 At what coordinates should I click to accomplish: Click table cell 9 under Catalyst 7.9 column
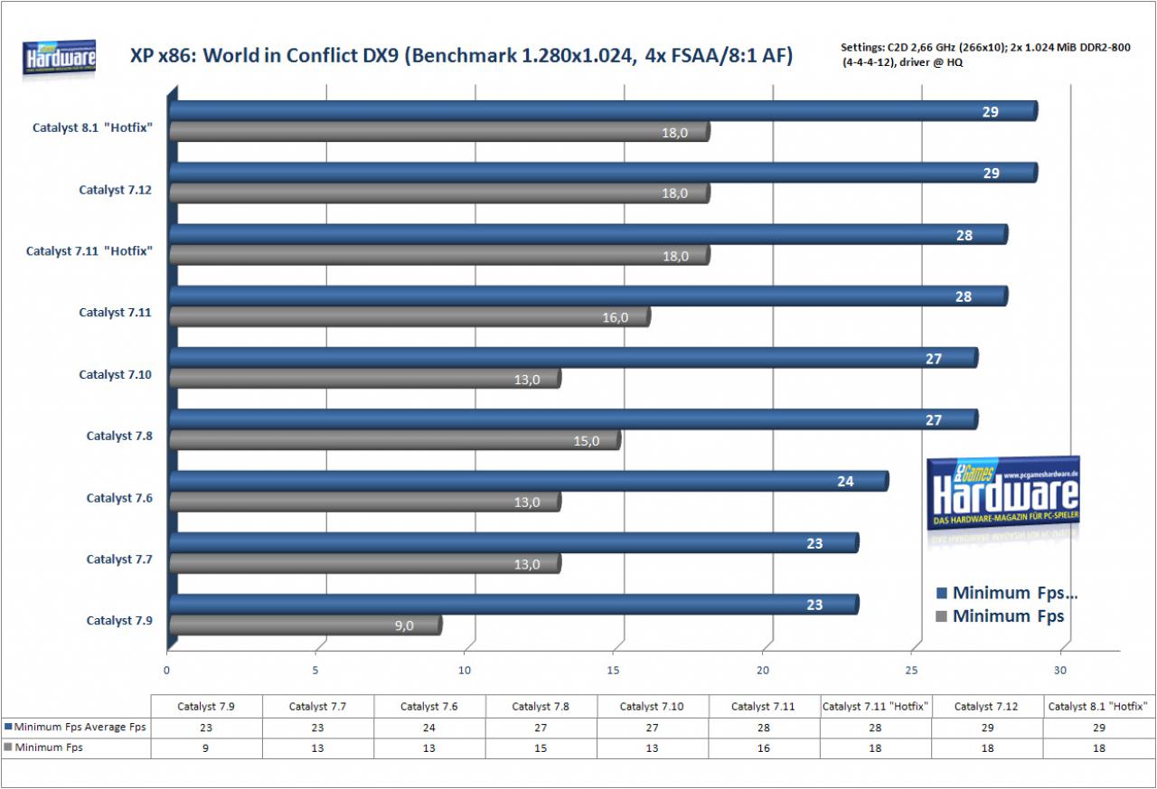(207, 748)
